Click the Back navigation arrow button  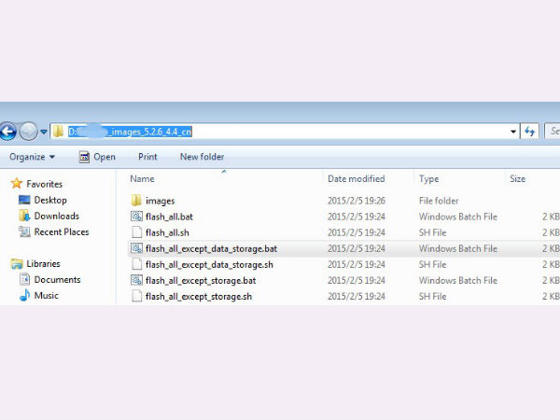point(7,132)
